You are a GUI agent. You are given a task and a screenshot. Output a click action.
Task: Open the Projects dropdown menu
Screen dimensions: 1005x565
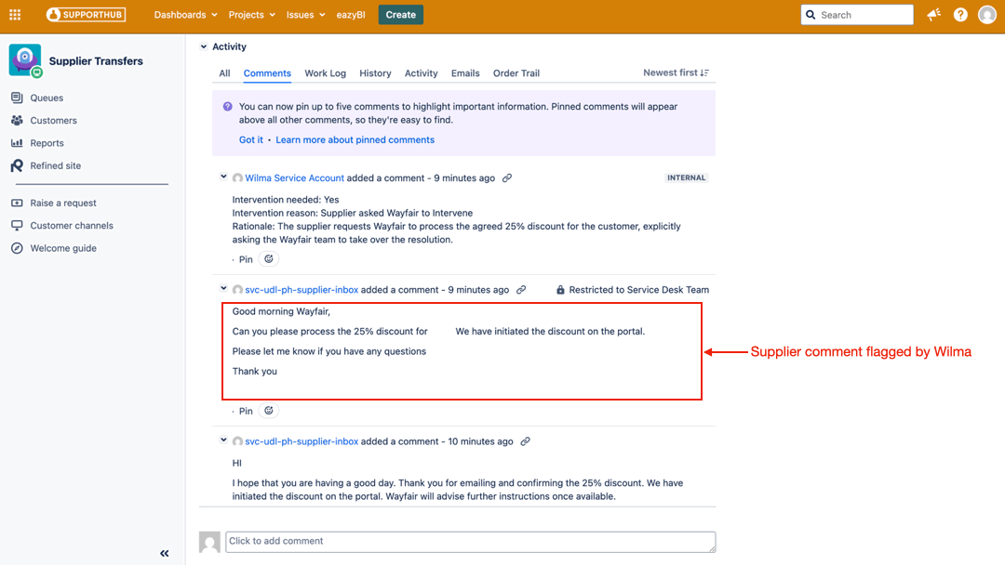[251, 14]
